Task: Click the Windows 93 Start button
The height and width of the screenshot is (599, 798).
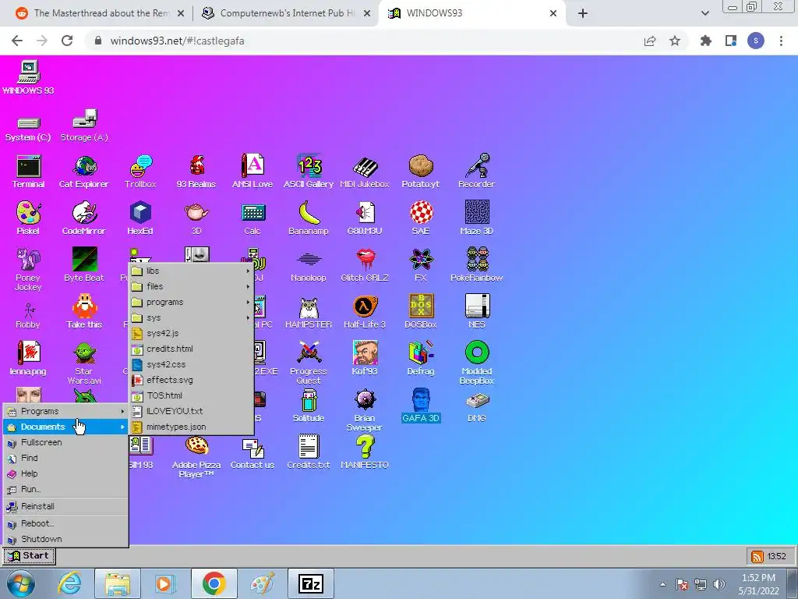Action: [x=29, y=555]
